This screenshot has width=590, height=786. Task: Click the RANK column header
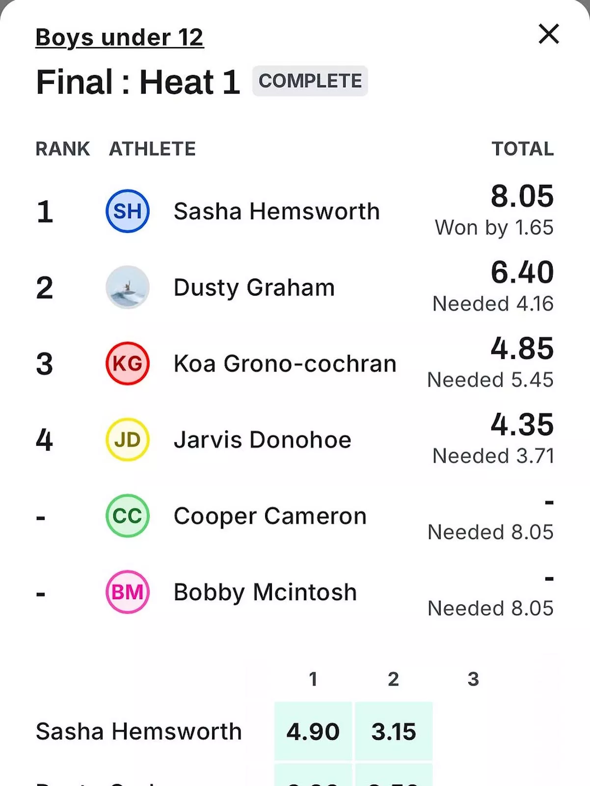tap(63, 149)
